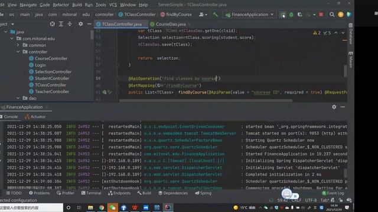Hide the Project tool window
378x212 pixels.
pyautogui.click(x=89, y=24)
